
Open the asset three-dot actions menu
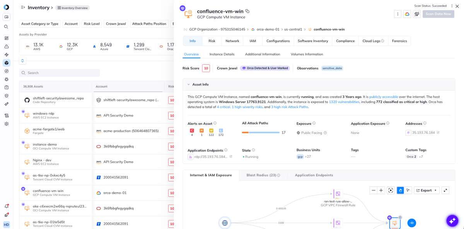click(397, 14)
